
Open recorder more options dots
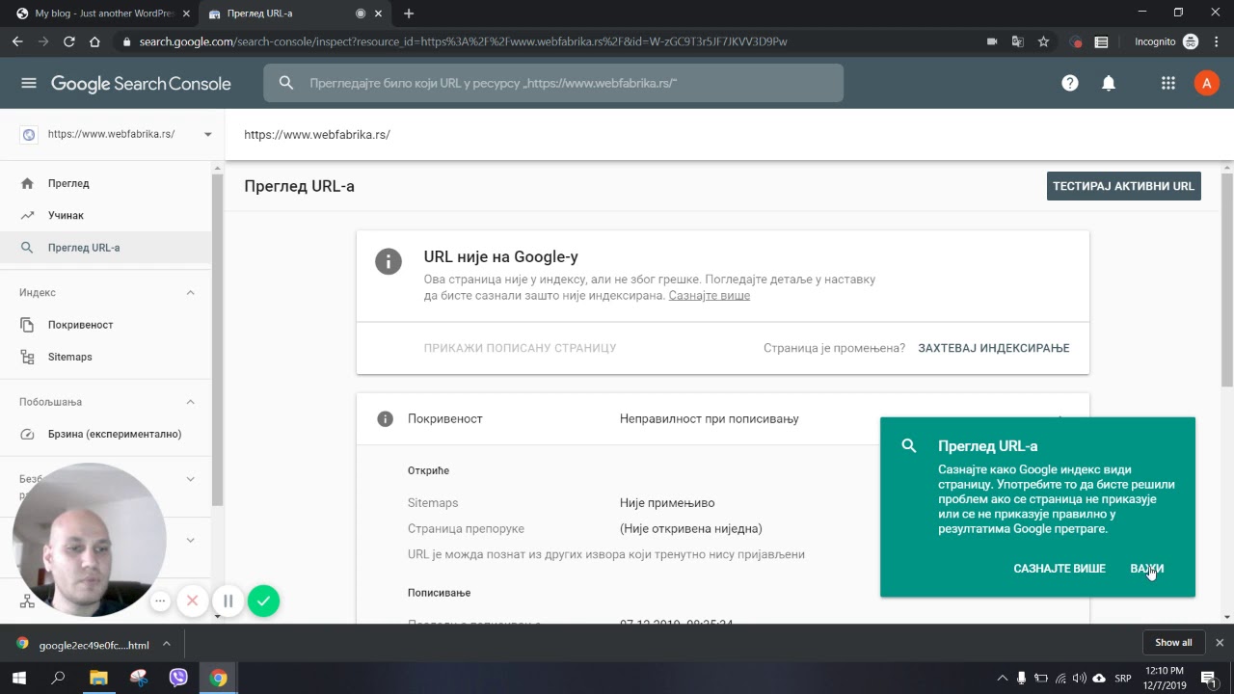point(160,601)
